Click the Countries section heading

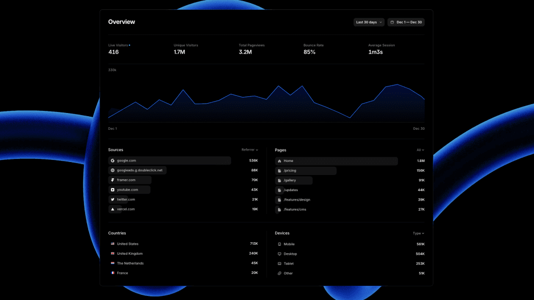pyautogui.click(x=117, y=233)
